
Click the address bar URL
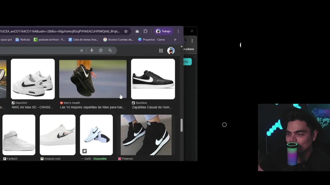tap(60, 31)
